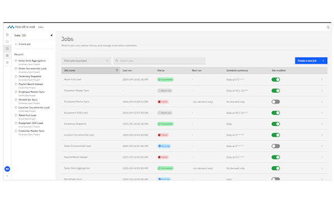This screenshot has height=203, width=334.
Task: Click job icon beside Inventory Snapshot recent
Action: tap(16, 76)
